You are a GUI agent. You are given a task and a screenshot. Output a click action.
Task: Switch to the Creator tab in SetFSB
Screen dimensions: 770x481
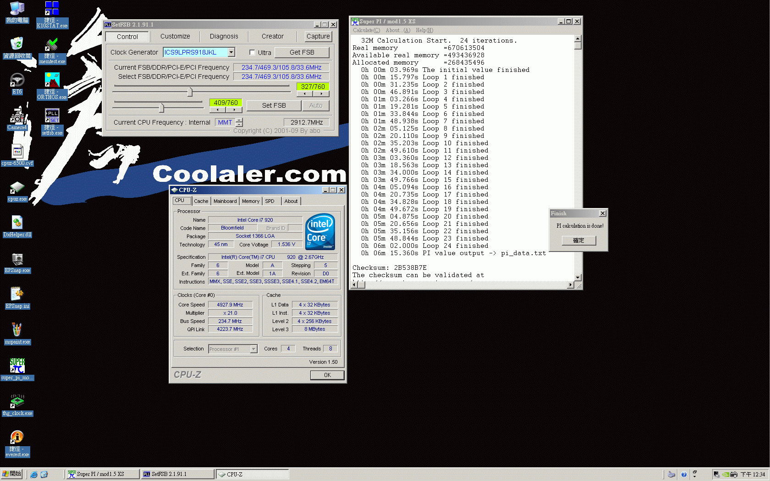[273, 36]
